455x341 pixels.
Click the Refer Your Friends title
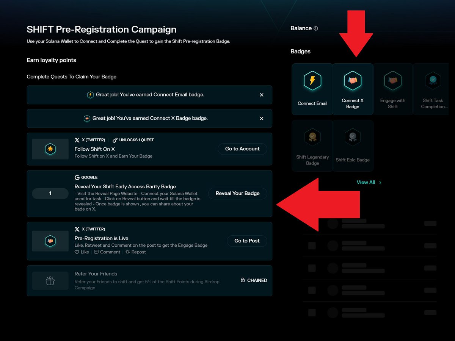tap(96, 274)
